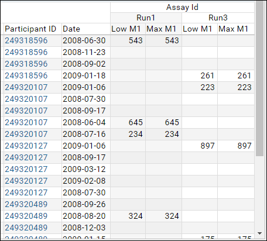Select the Run1 group header
This screenshot has height=241, width=267.
[x=146, y=18]
